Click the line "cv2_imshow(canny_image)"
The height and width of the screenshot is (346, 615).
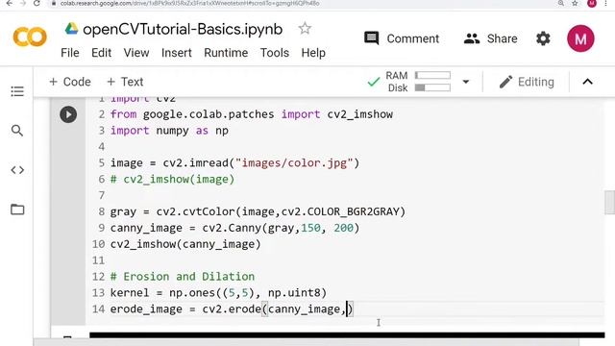point(185,244)
